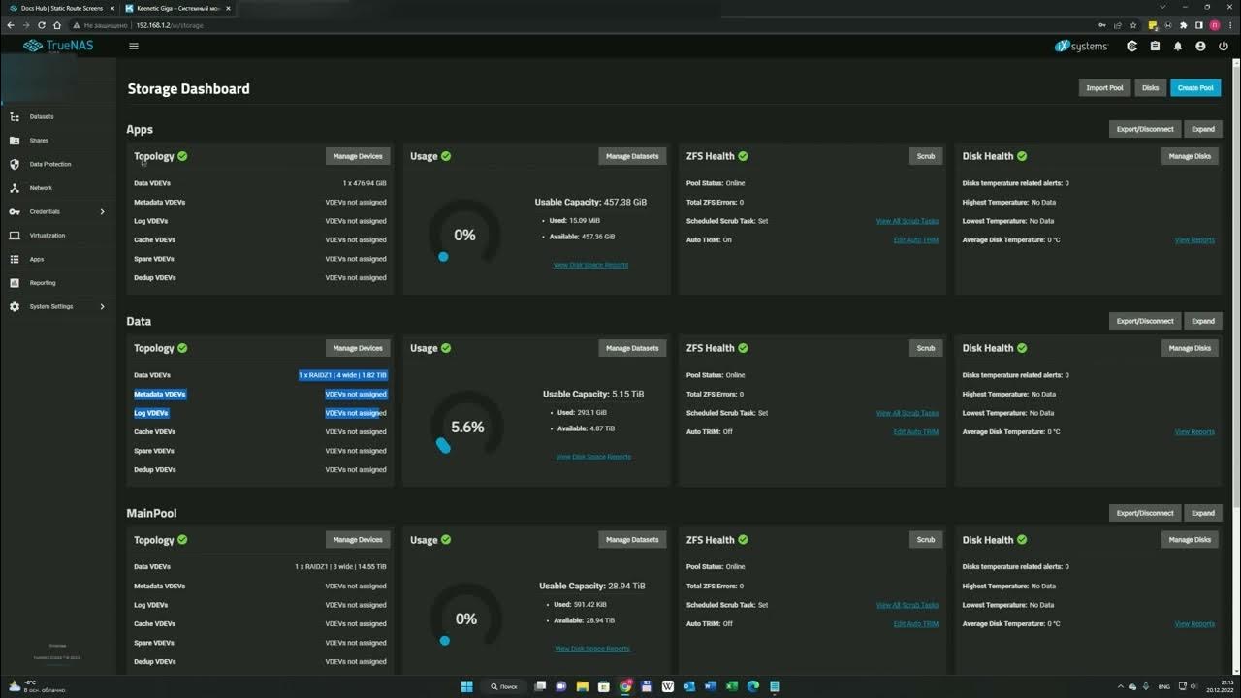Screen dimensions: 1241x698
Task: Click Expand button for Apps pool
Action: pos(1202,129)
